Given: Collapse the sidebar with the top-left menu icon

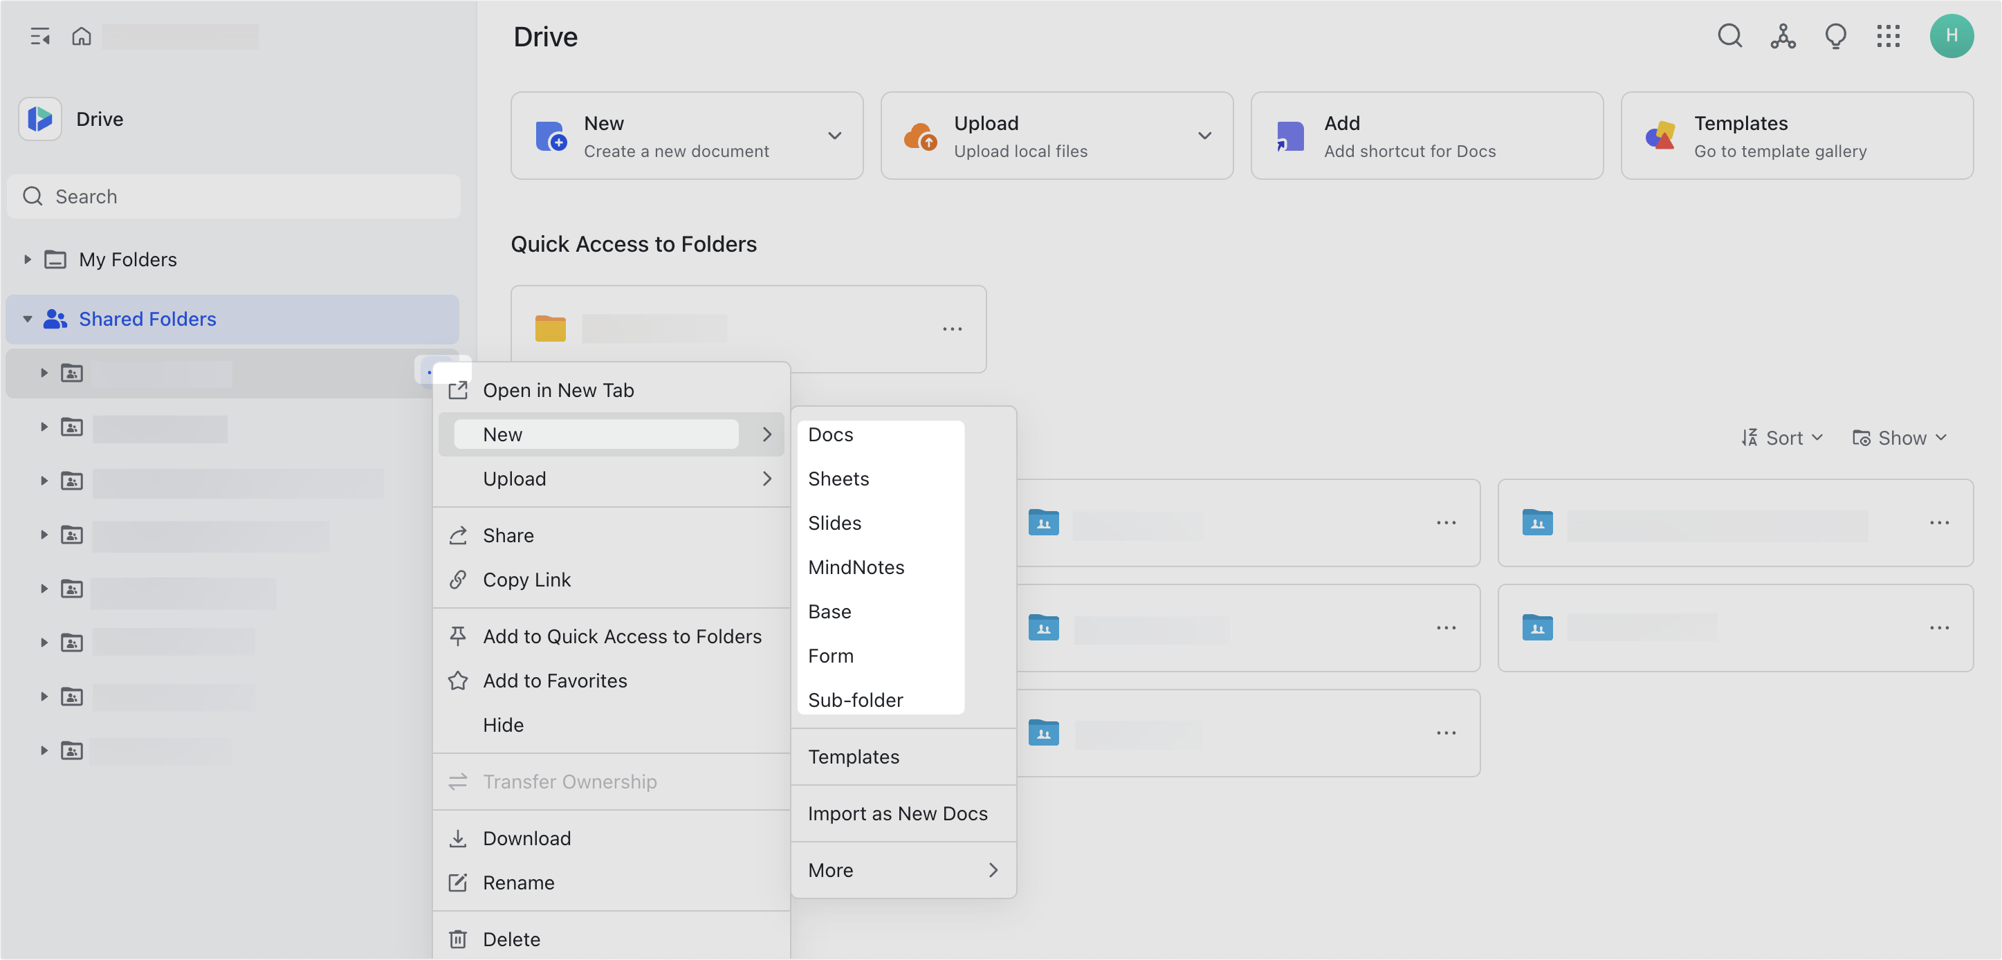Looking at the screenshot, I should tap(39, 36).
